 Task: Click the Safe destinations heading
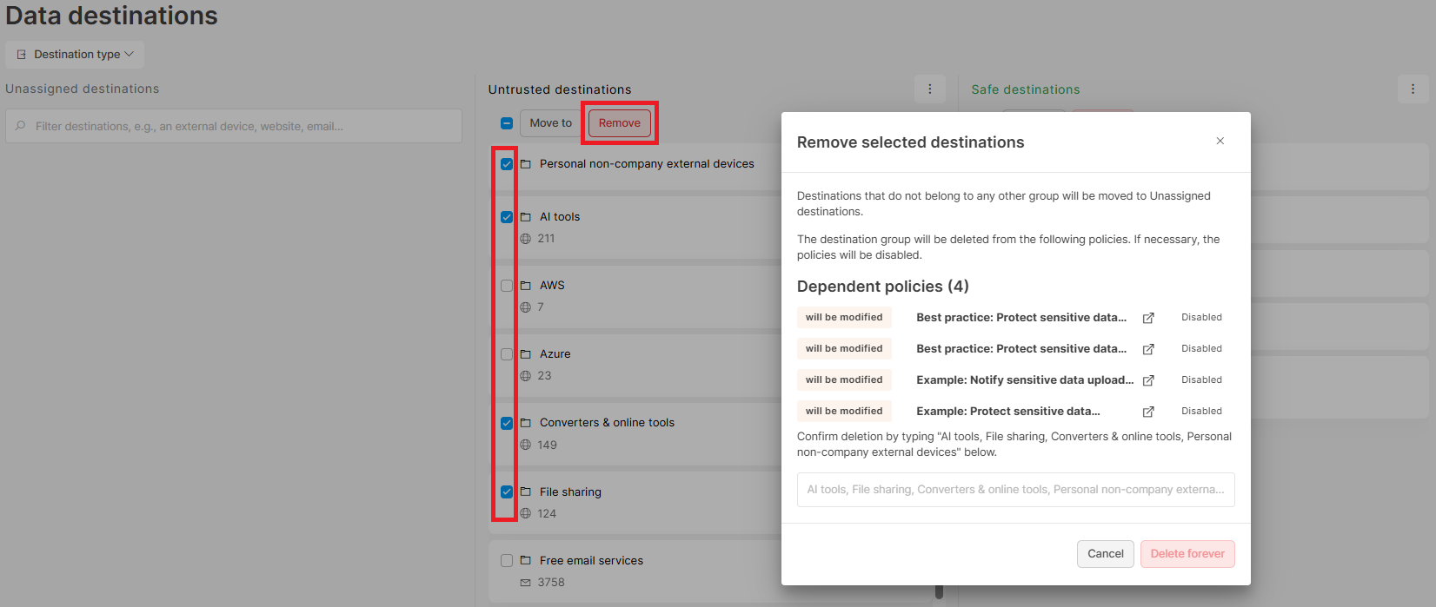click(x=1026, y=89)
